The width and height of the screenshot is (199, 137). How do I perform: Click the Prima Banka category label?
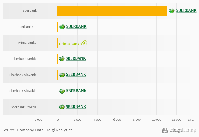tap(27, 43)
